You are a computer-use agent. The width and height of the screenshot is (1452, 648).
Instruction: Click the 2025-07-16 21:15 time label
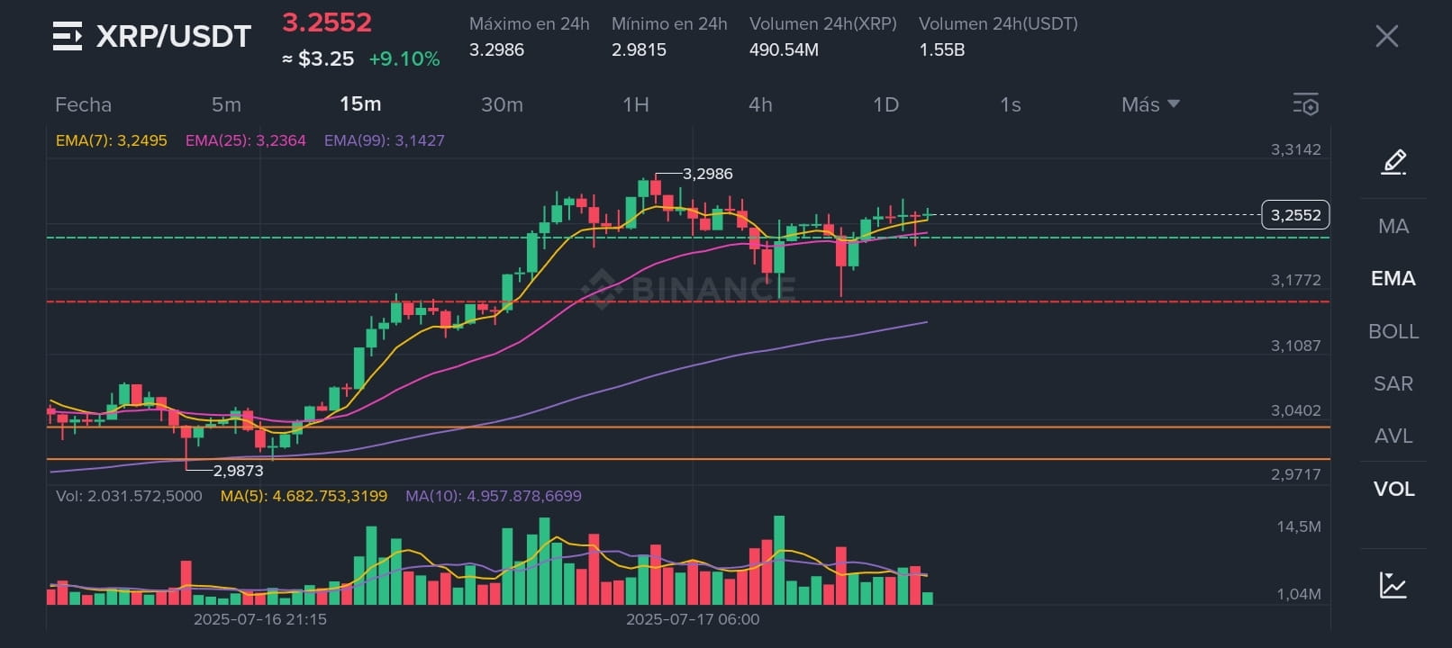point(260,619)
